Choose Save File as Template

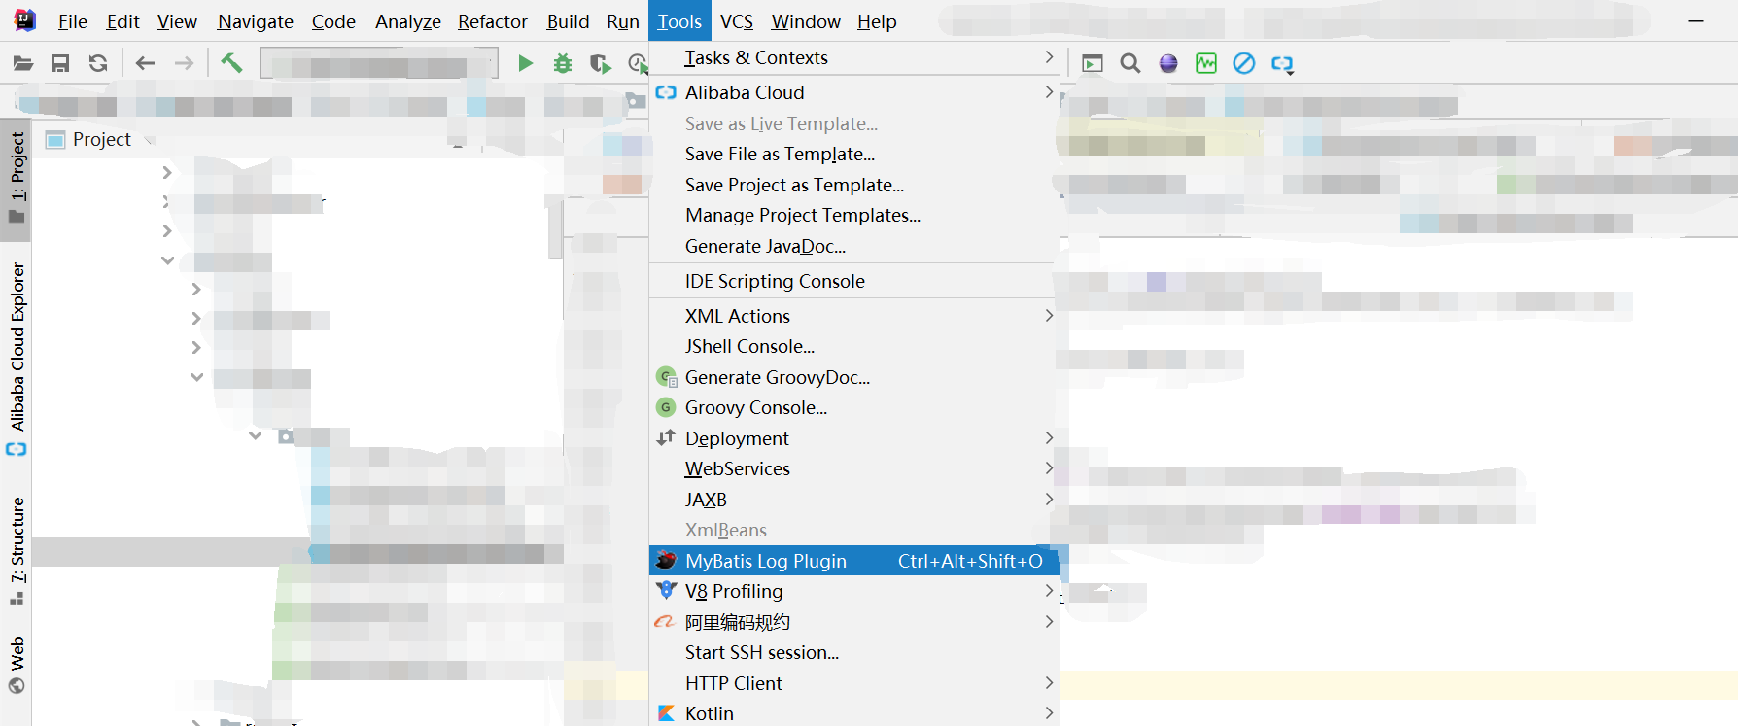pos(854,154)
